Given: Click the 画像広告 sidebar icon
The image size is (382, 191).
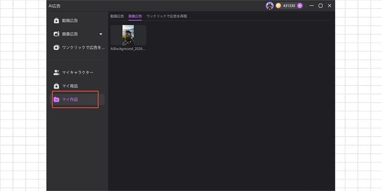Looking at the screenshot, I should tap(56, 34).
